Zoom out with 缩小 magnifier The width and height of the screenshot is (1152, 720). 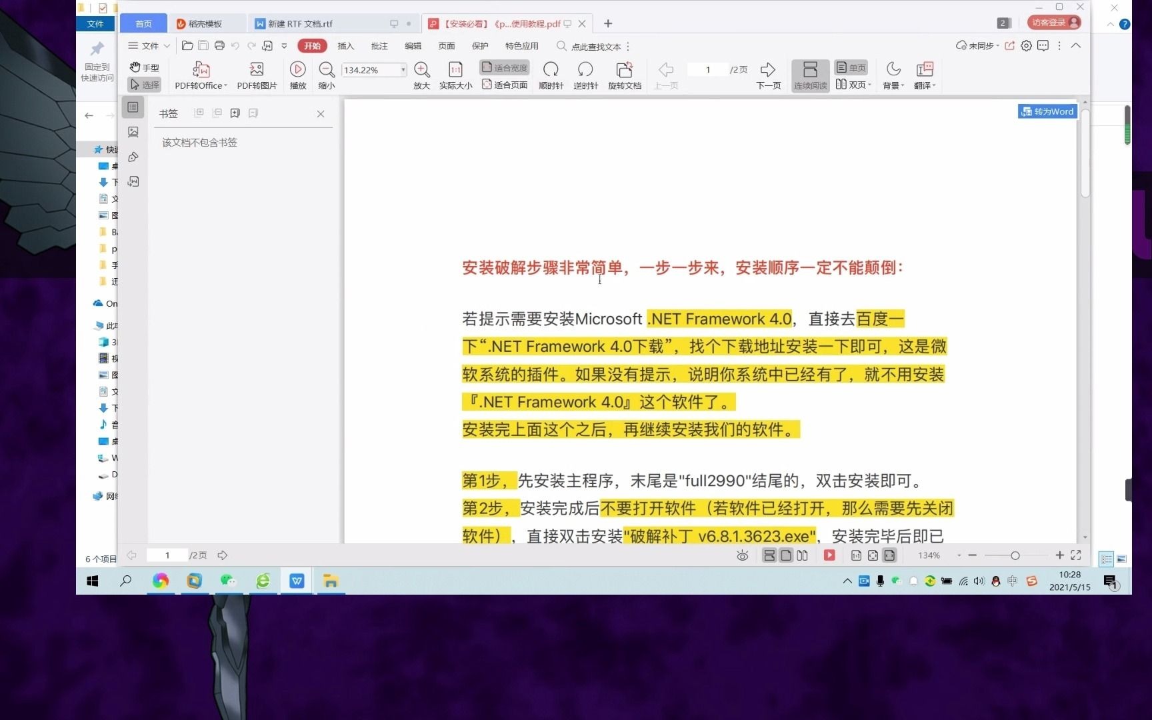click(x=327, y=75)
